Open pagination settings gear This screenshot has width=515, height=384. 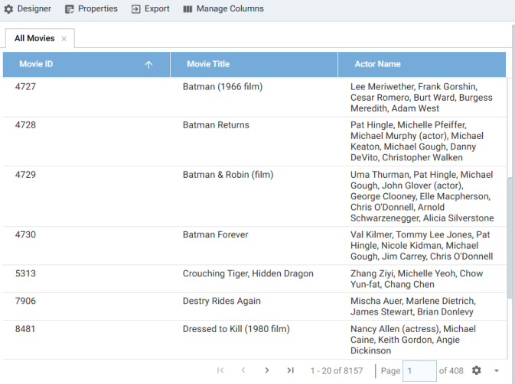477,370
